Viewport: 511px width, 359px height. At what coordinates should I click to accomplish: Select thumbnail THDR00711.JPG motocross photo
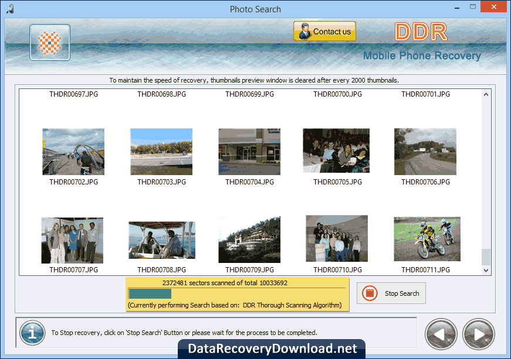[x=427, y=239]
